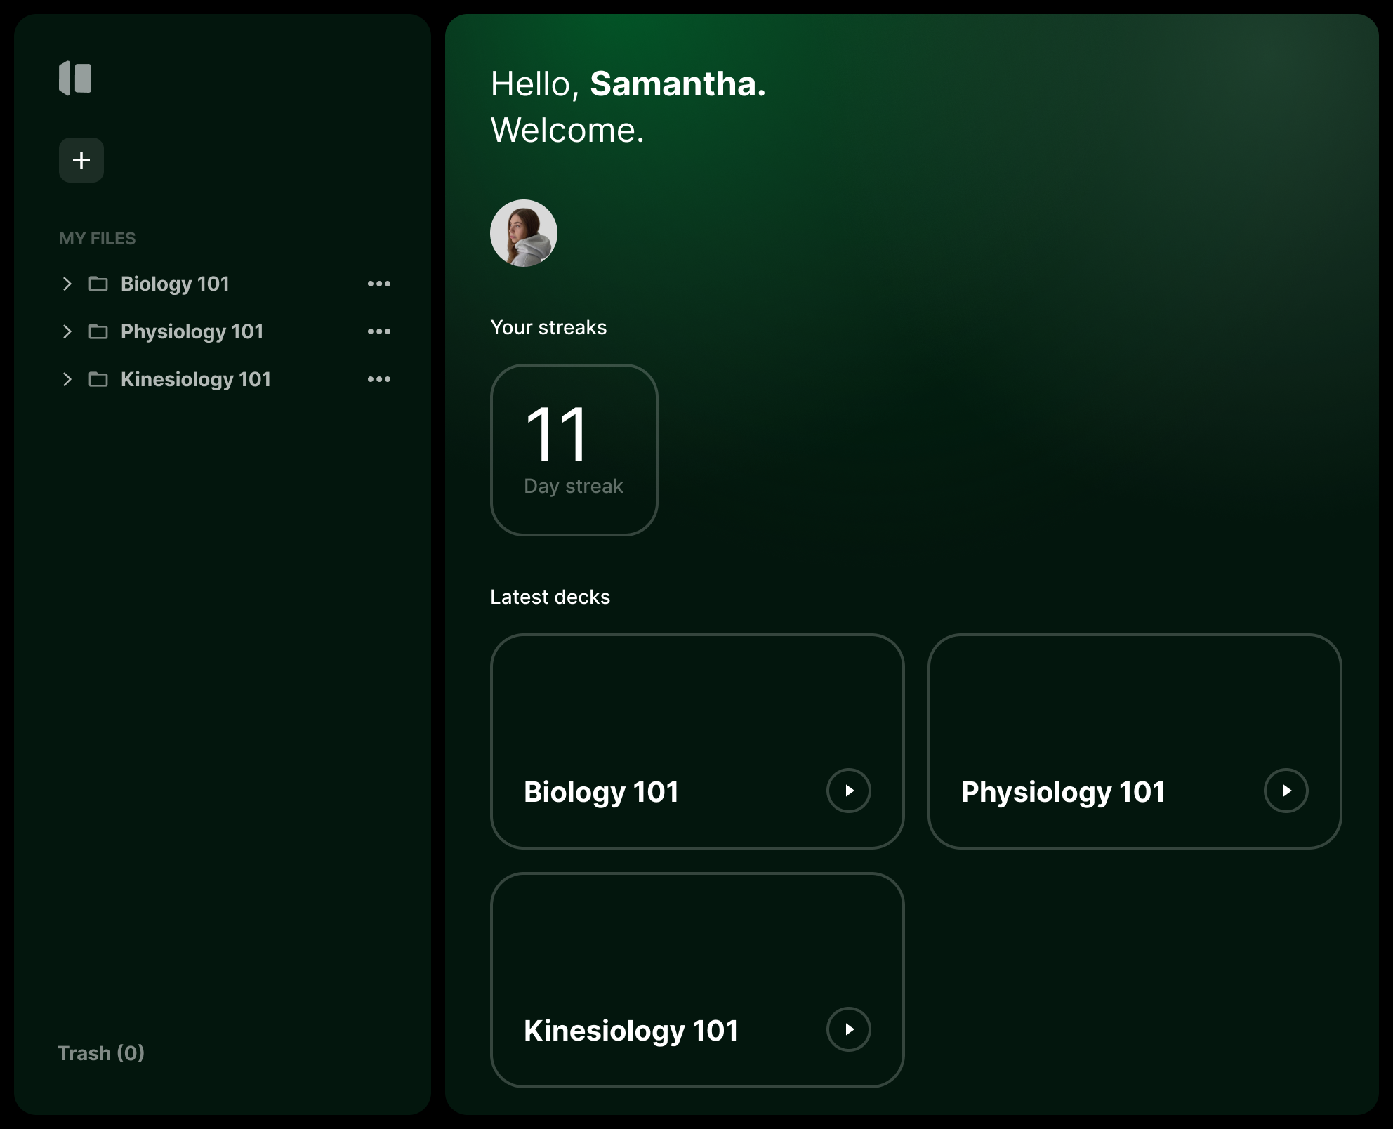This screenshot has width=1393, height=1129.
Task: Expand the Kinesiology 101 folder chevron
Action: (67, 379)
